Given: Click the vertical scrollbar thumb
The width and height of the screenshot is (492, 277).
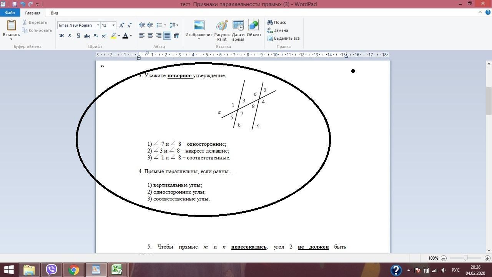Looking at the screenshot, I should (489, 101).
